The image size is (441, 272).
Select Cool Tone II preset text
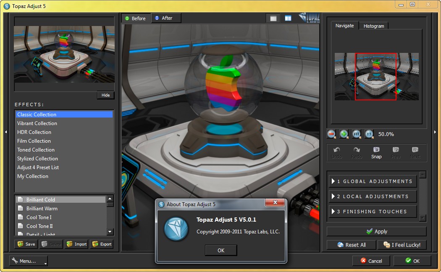point(39,226)
